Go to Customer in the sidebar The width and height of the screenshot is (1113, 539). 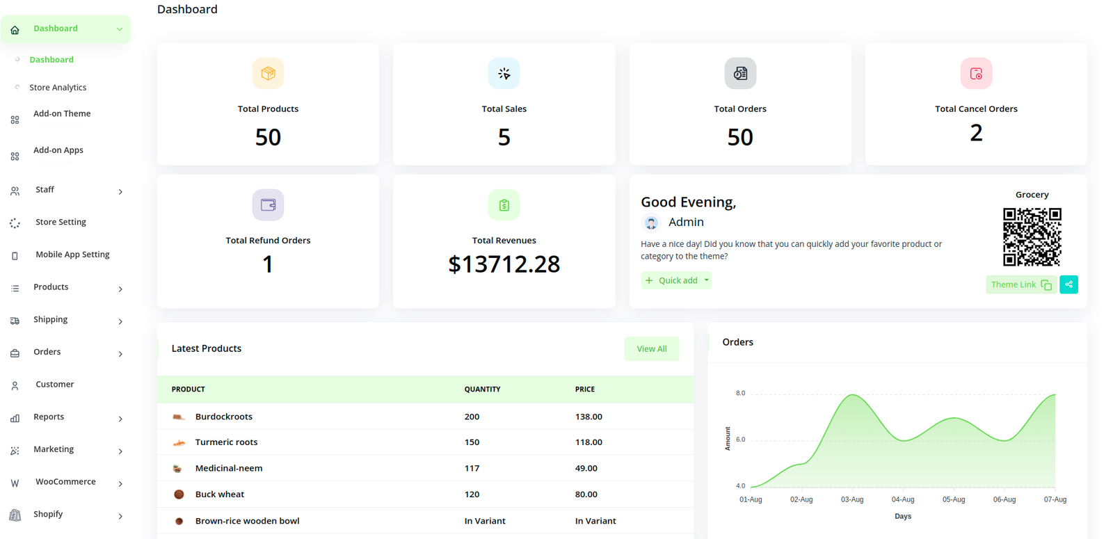click(54, 385)
